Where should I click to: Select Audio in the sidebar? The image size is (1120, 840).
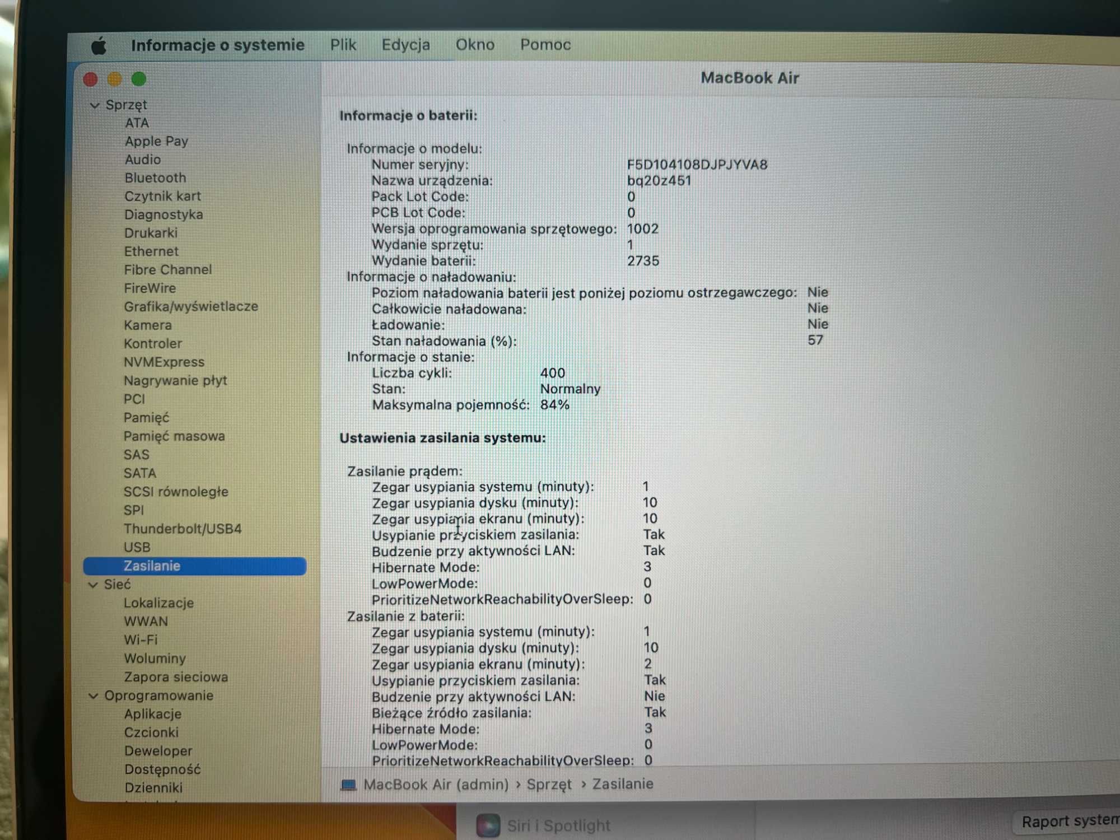click(x=142, y=160)
